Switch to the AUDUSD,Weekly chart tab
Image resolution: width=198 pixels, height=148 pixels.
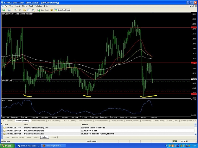click(70, 121)
